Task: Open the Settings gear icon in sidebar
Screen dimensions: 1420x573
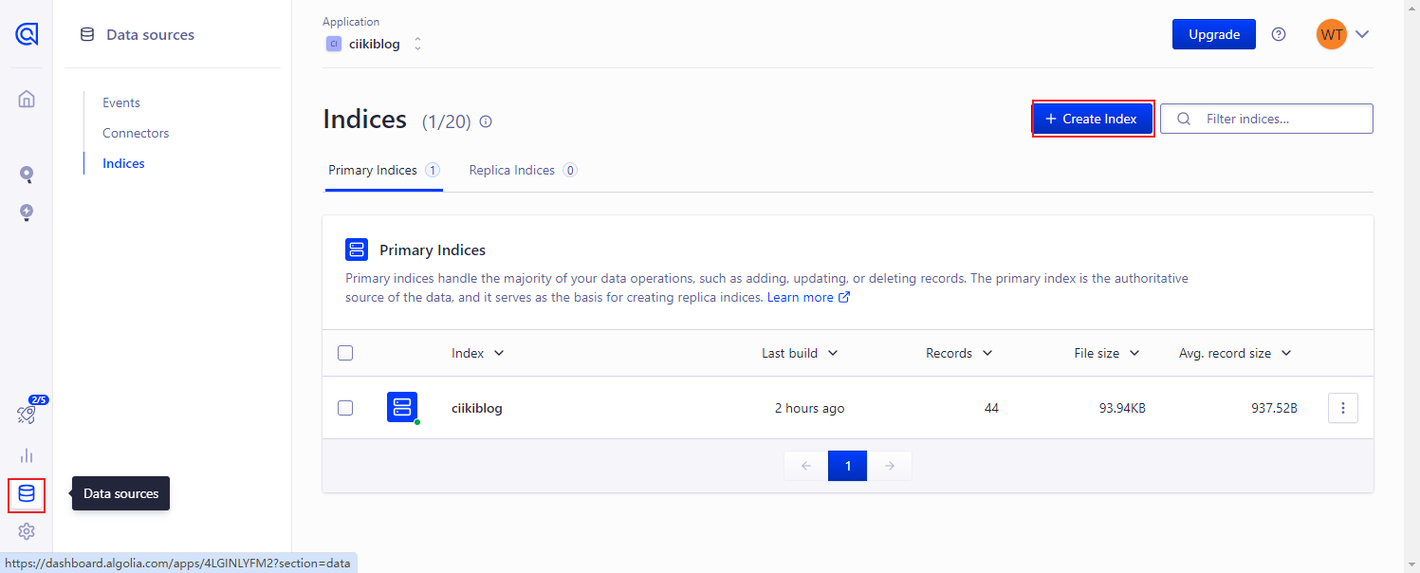Action: pos(27,531)
